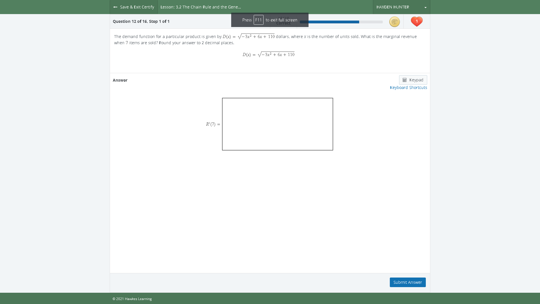
Task: Open the Keypad panel
Action: (413, 80)
